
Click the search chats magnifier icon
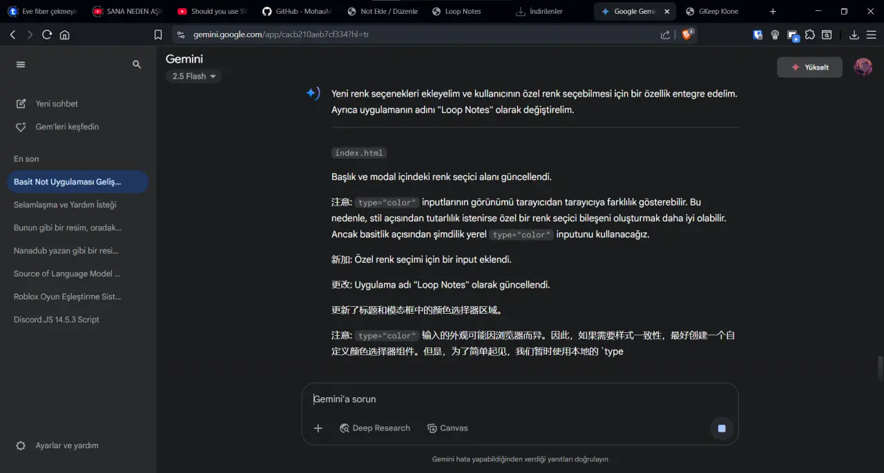click(x=137, y=64)
